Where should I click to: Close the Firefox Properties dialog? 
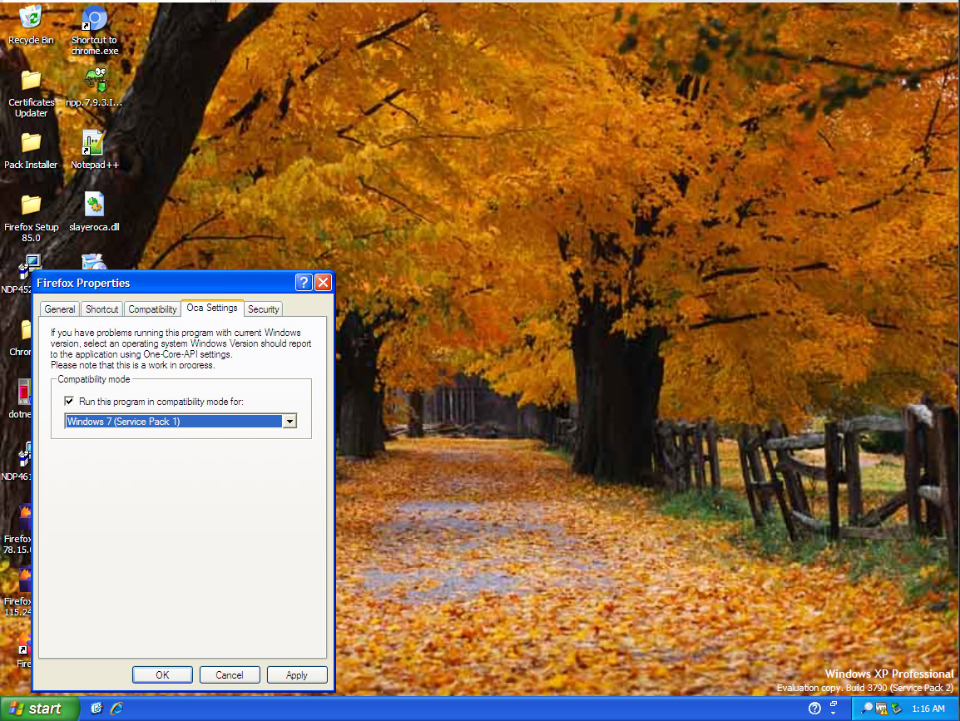pyautogui.click(x=323, y=282)
